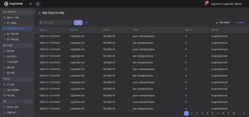
Task: Select azure-checkpoint.json in the 01:40:41 row
Action: (x=144, y=102)
